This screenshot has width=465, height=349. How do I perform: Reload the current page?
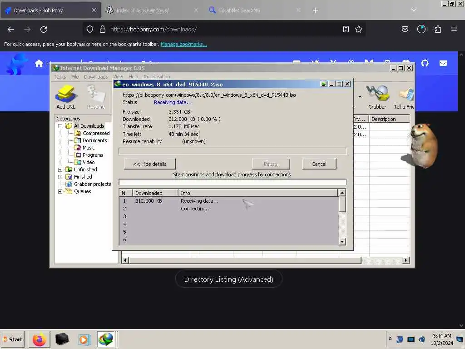tap(44, 30)
